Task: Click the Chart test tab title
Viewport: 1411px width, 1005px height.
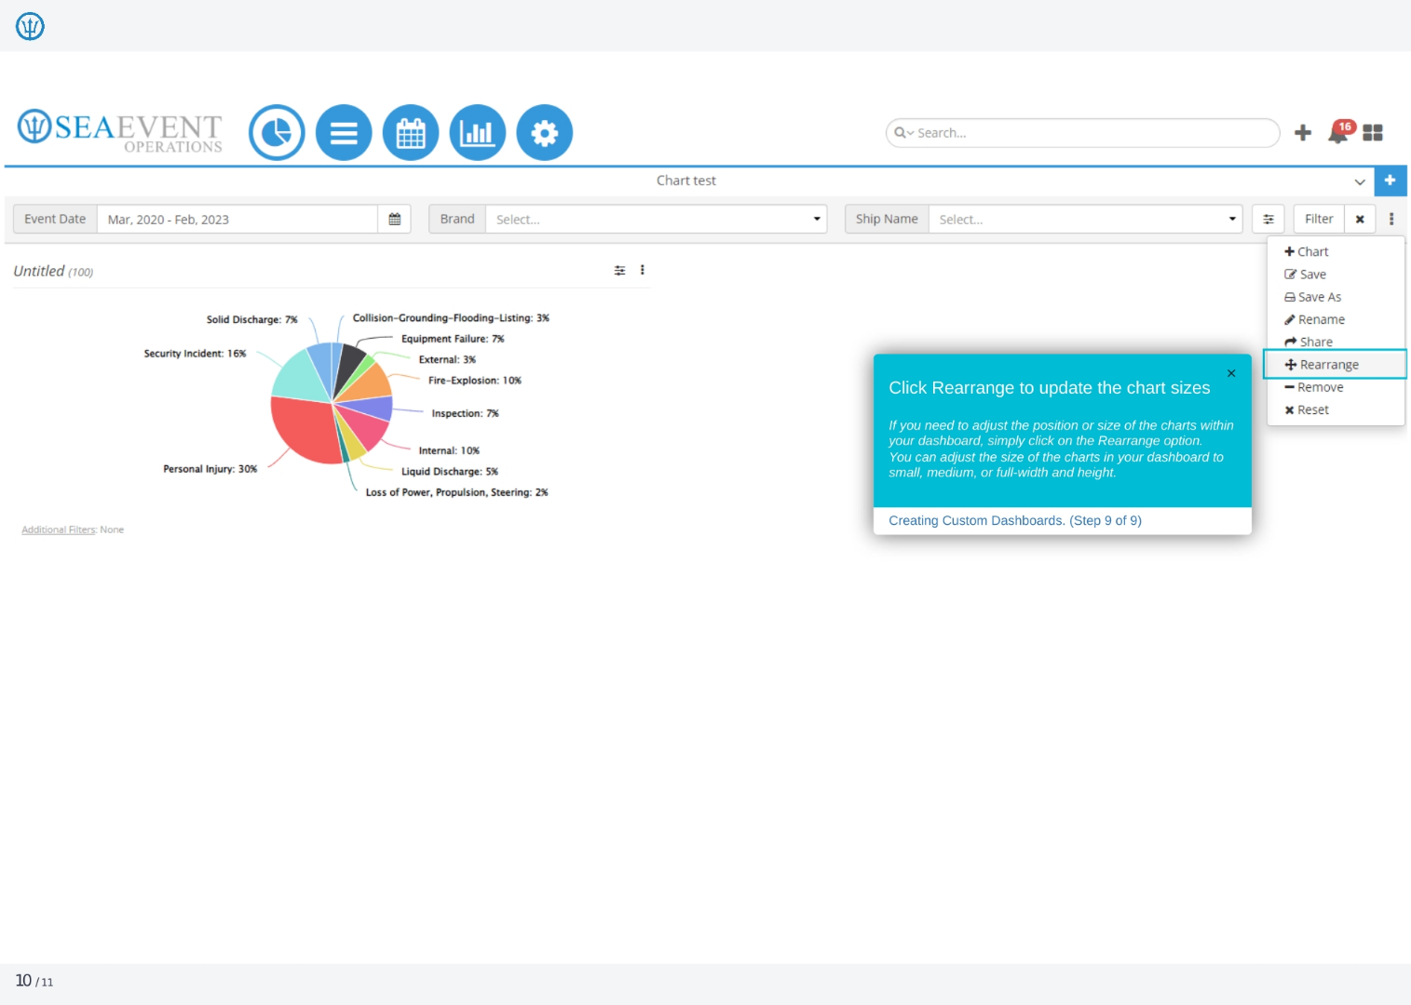Action: click(x=686, y=181)
